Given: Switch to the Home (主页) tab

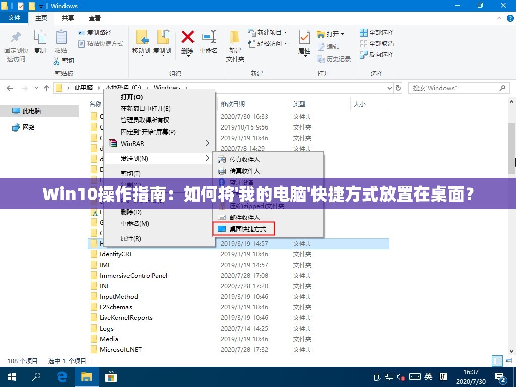Looking at the screenshot, I should coord(41,18).
